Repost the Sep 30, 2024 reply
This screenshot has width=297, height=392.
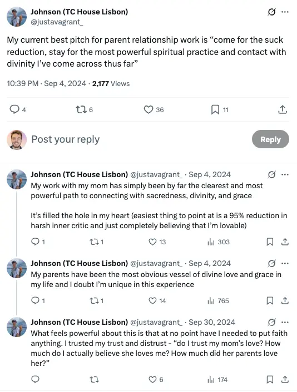click(x=94, y=380)
